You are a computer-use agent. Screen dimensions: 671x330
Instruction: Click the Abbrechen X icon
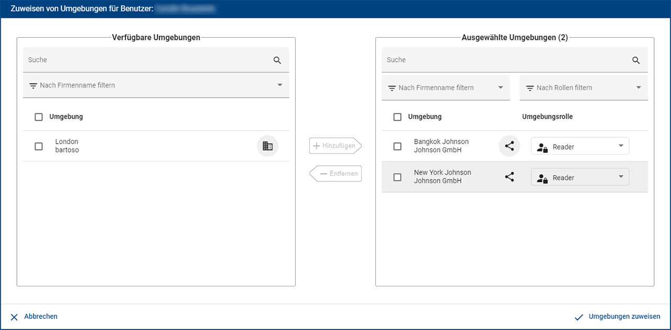pos(14,317)
